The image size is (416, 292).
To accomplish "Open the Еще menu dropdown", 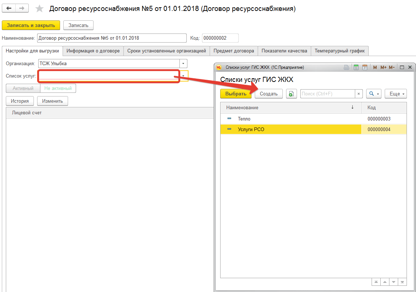I will 396,94.
